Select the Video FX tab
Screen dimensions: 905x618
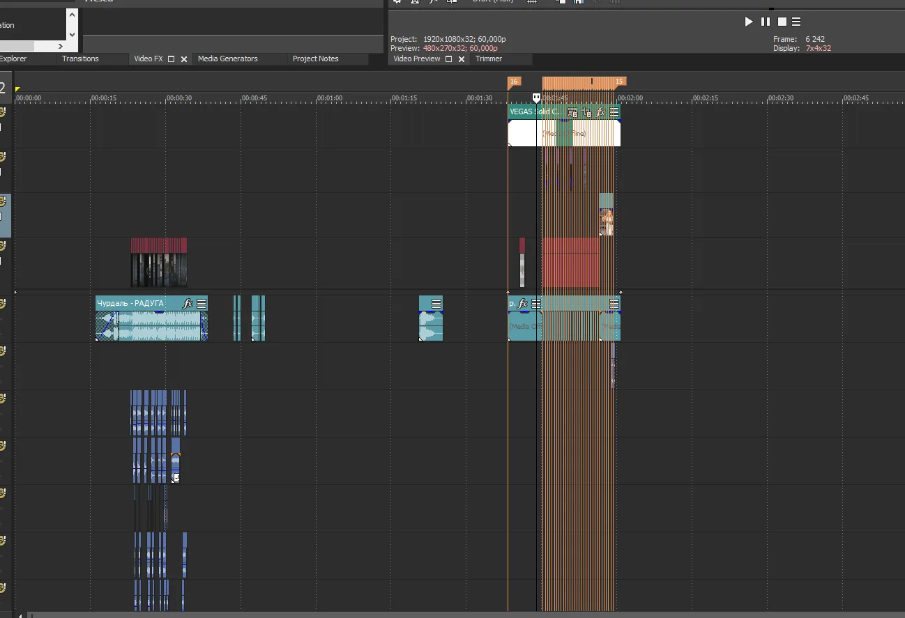coord(148,59)
